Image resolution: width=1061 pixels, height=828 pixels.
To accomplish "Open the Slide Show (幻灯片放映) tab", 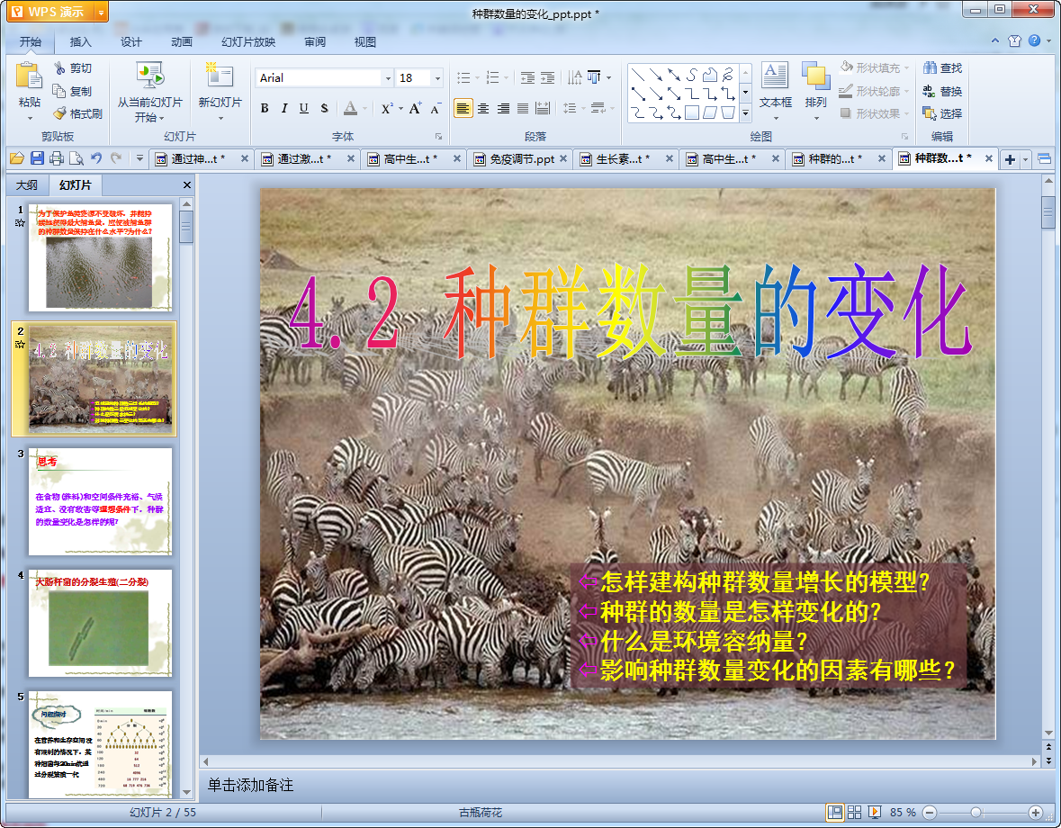I will [248, 42].
